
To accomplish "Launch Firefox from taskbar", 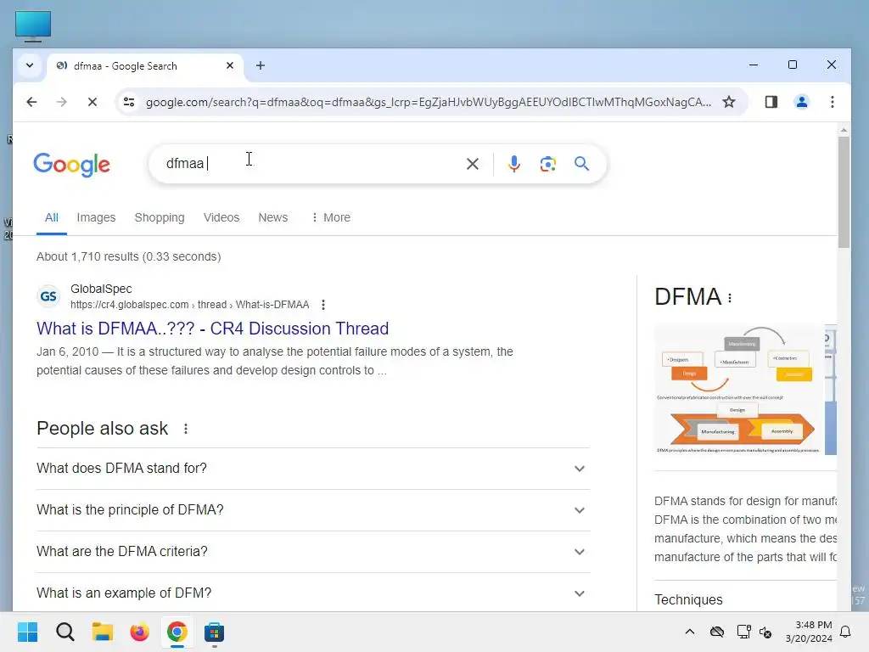I will [x=140, y=632].
